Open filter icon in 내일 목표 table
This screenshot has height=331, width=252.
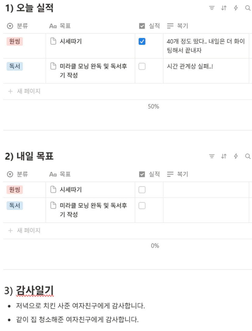click(211, 156)
